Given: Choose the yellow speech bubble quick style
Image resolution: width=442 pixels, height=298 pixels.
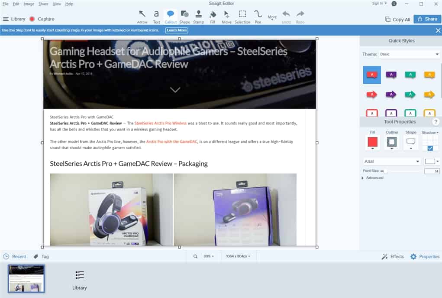Looking at the screenshot, I should tap(429, 75).
